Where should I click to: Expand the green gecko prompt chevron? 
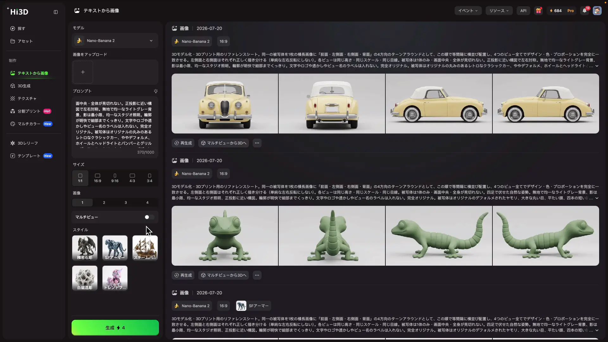pyautogui.click(x=597, y=198)
